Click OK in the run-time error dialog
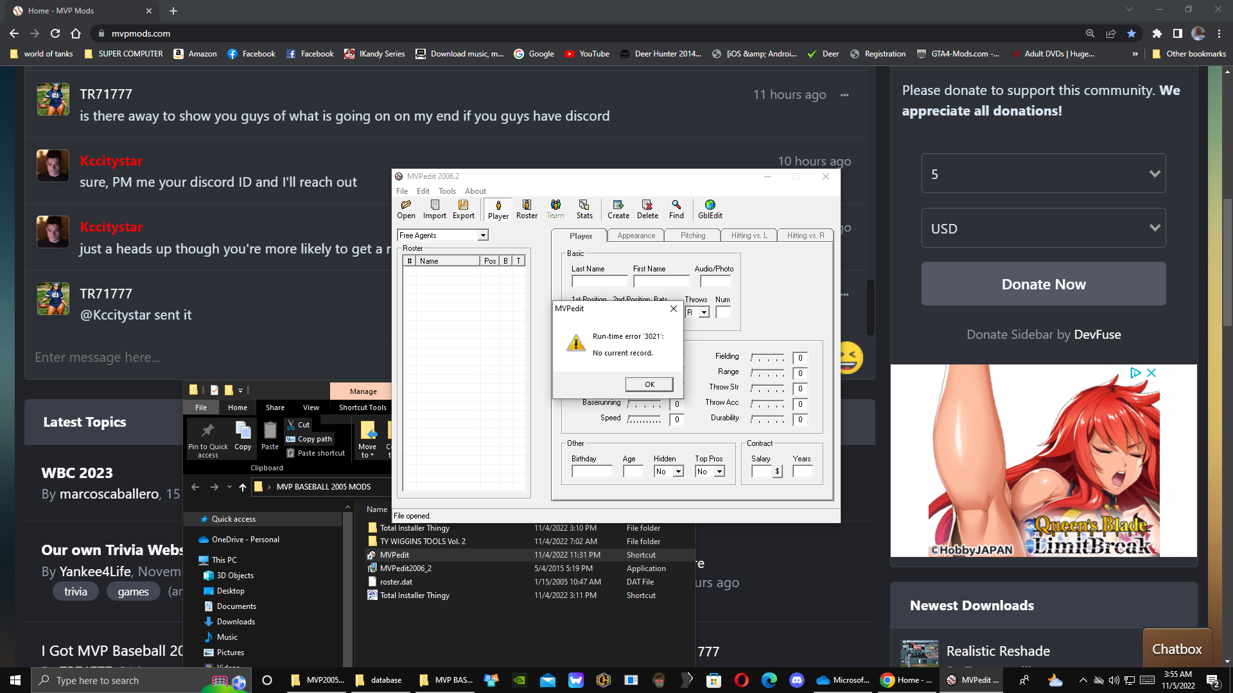This screenshot has height=693, width=1233. coord(649,384)
